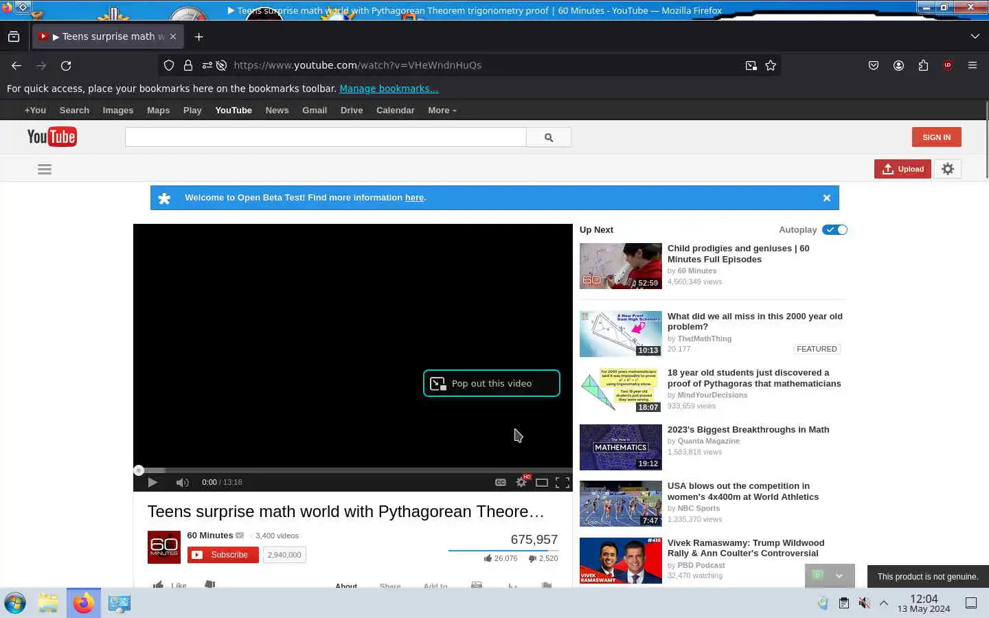This screenshot has width=989, height=618.
Task: Dismiss the Open Beta Test banner
Action: (x=827, y=198)
